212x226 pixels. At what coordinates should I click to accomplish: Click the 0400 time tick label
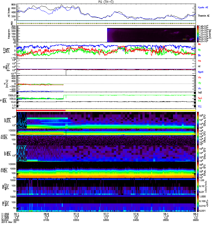pos(136,220)
